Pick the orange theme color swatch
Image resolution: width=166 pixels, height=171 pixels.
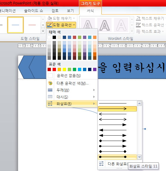[95, 37]
